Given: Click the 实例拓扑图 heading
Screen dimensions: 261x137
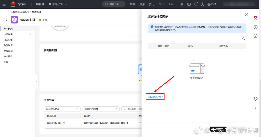Looking at the screenshot, I should pos(50,50).
